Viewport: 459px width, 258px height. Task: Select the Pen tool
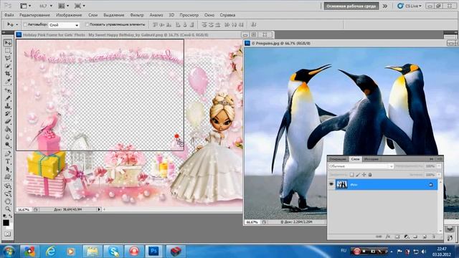(x=8, y=153)
